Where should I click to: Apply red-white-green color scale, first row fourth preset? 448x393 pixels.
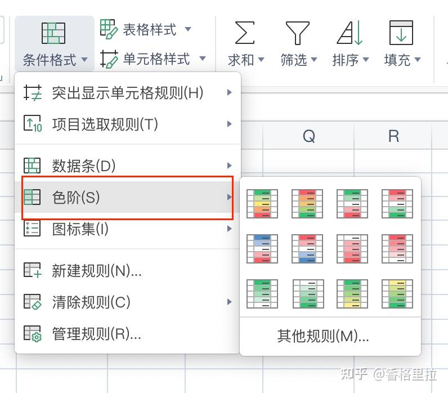(397, 203)
